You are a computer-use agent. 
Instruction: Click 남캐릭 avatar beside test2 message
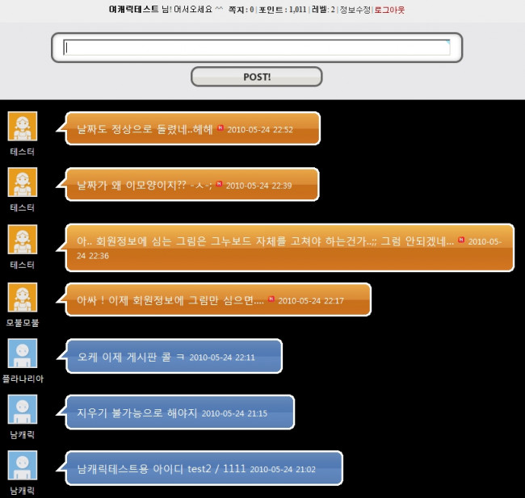point(23,465)
